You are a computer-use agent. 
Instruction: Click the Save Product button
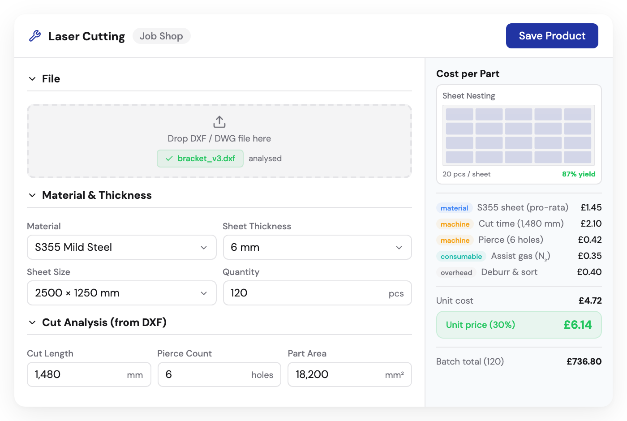point(552,36)
